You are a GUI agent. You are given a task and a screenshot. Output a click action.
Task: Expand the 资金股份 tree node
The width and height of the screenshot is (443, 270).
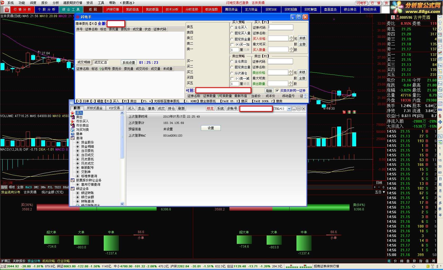pos(78,142)
